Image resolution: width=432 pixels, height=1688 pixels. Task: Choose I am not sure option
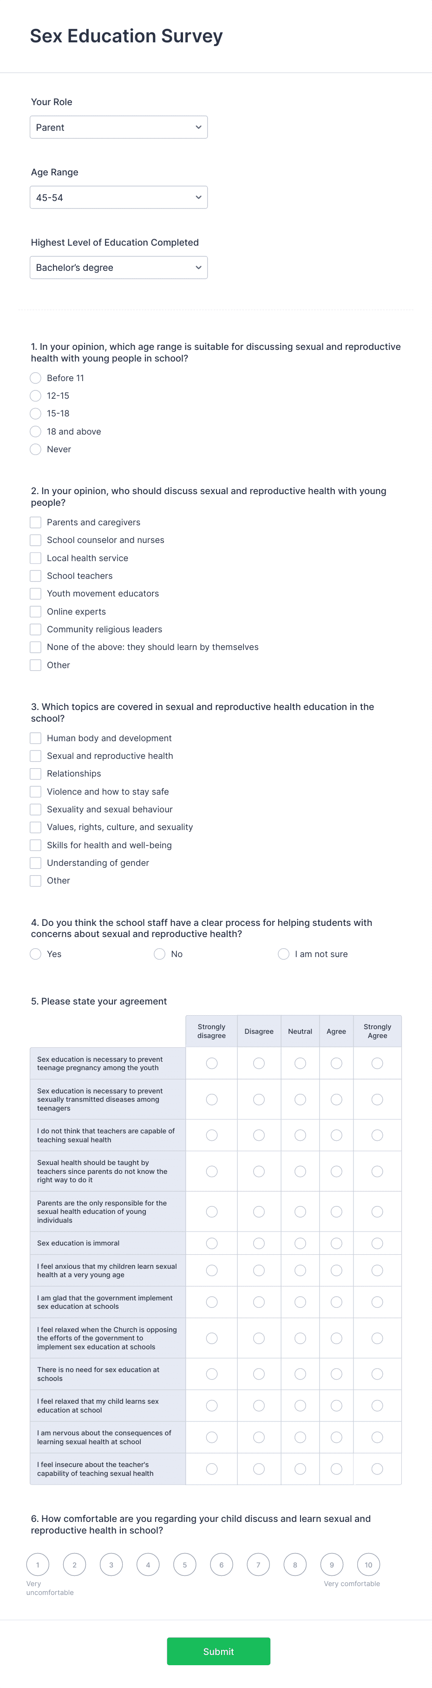pyautogui.click(x=283, y=954)
